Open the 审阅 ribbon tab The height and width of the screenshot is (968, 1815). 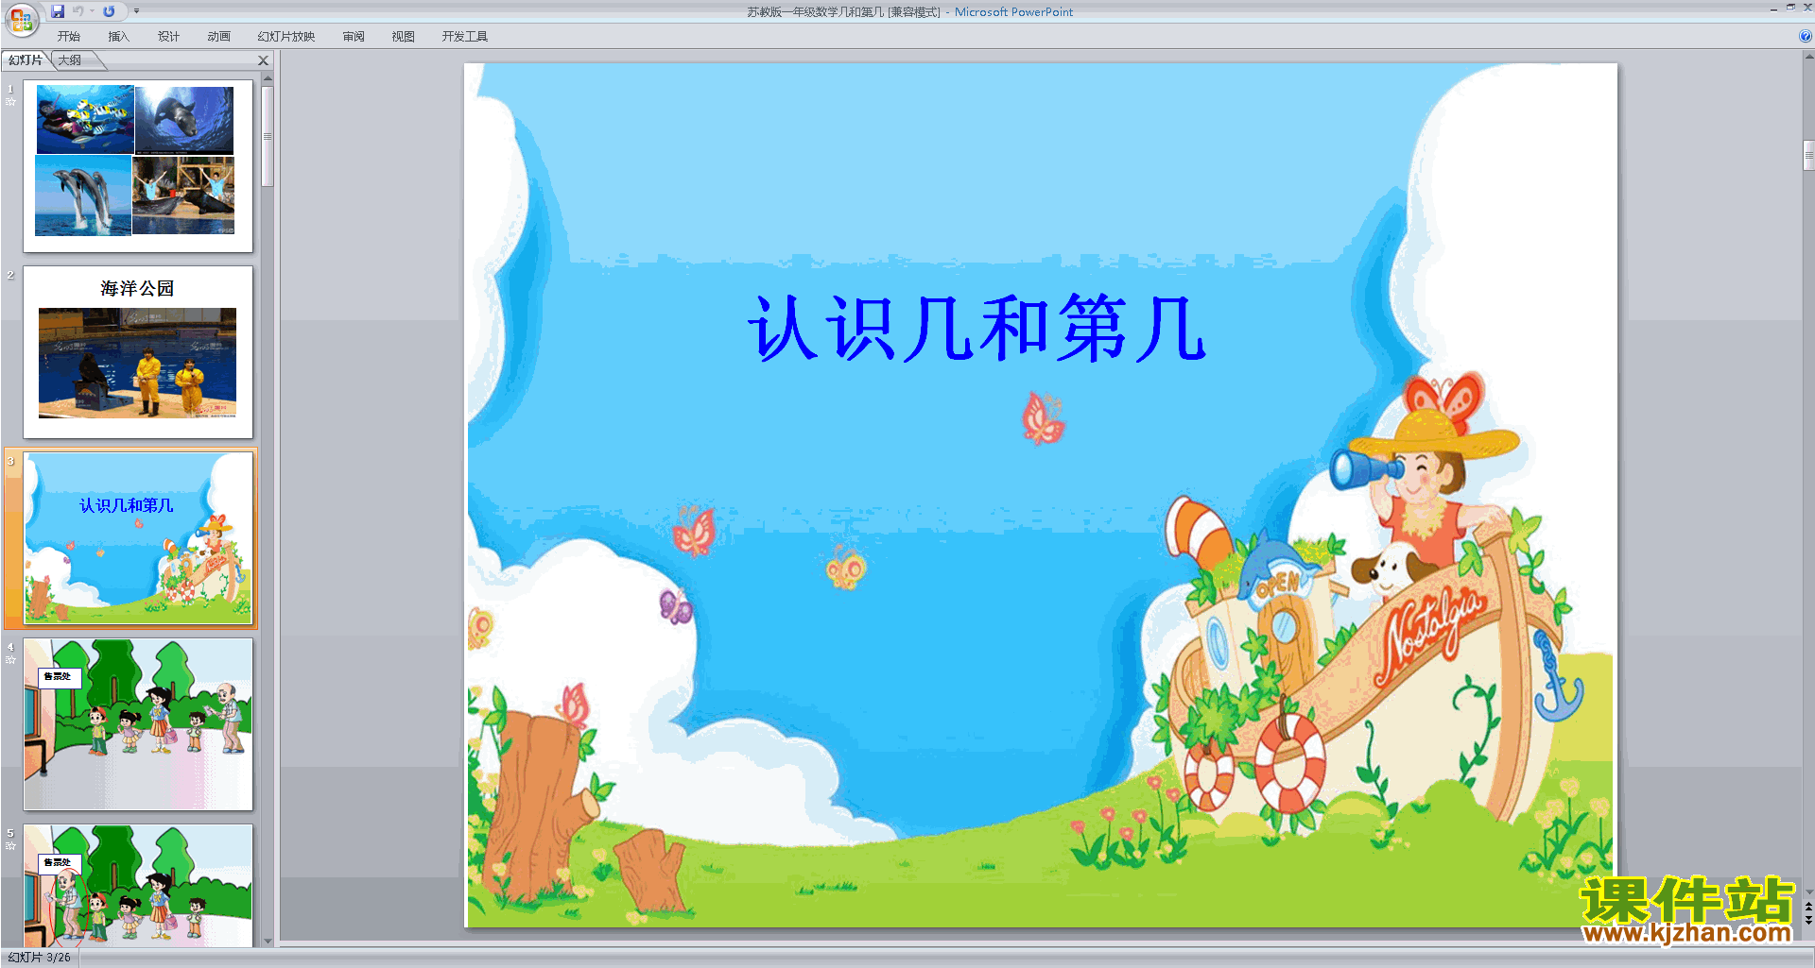(x=354, y=37)
